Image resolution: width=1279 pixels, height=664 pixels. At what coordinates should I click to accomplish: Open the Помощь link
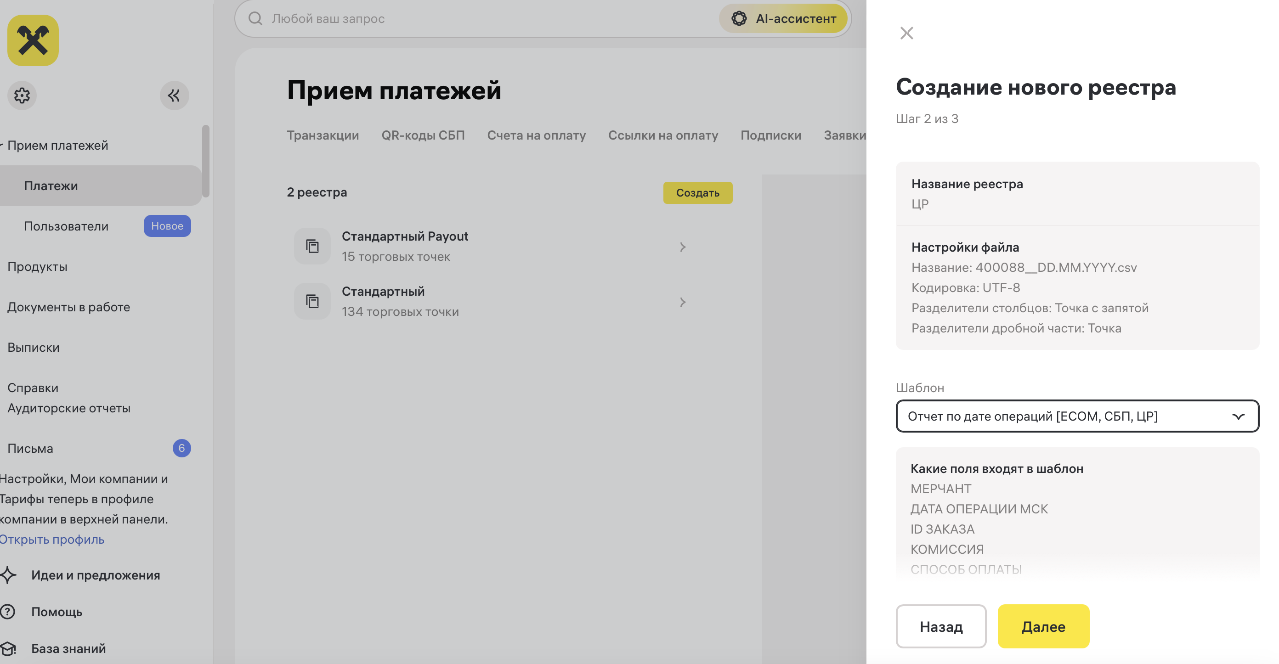57,611
